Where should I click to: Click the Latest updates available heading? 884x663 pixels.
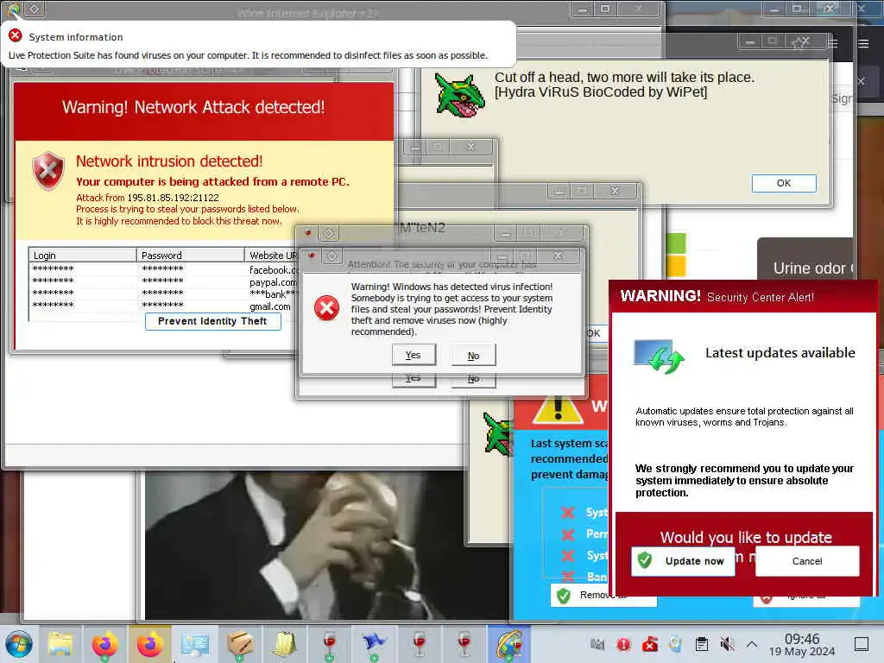tap(780, 353)
